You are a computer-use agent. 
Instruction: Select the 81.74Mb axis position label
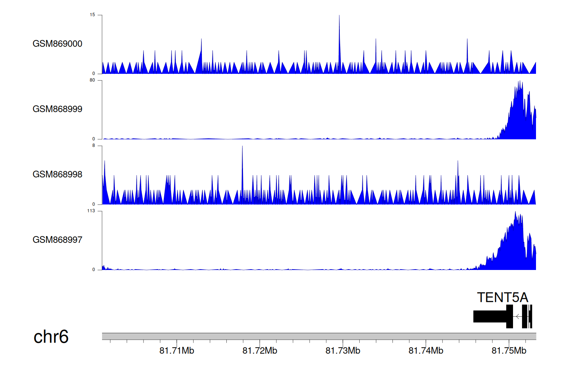[x=426, y=351]
